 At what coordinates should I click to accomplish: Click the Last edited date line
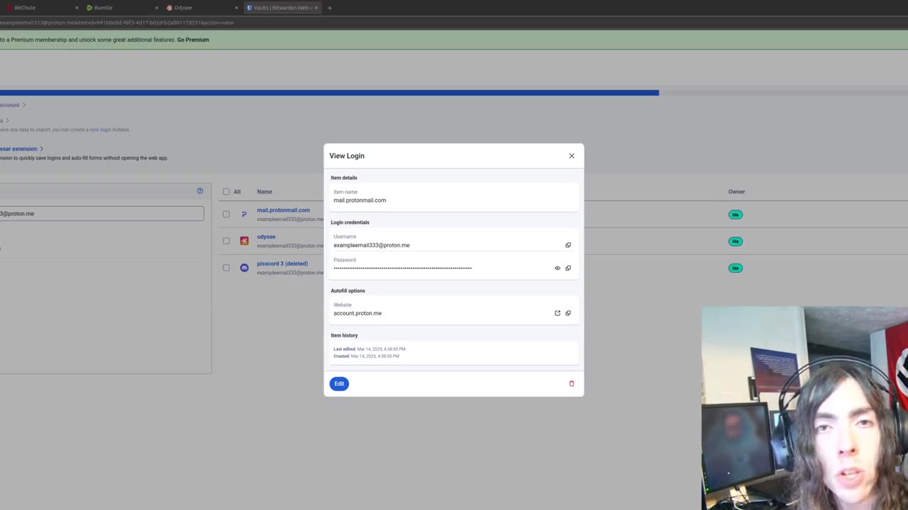(370, 349)
